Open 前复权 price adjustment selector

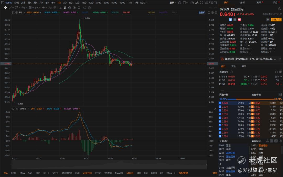(x=202, y=13)
